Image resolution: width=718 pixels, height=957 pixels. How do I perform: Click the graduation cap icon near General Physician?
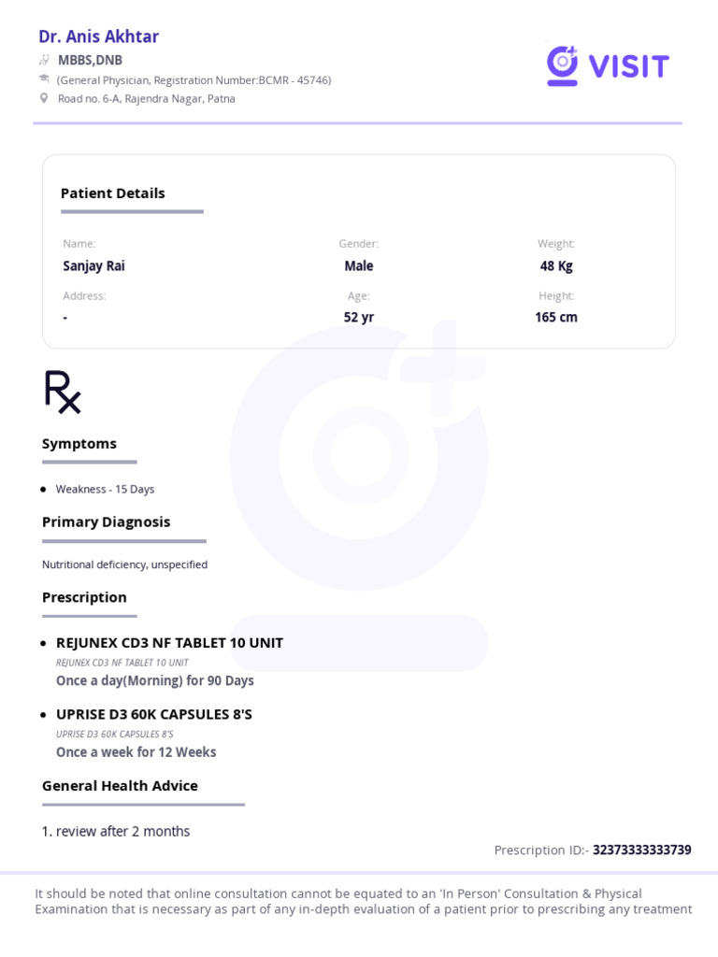[x=44, y=79]
